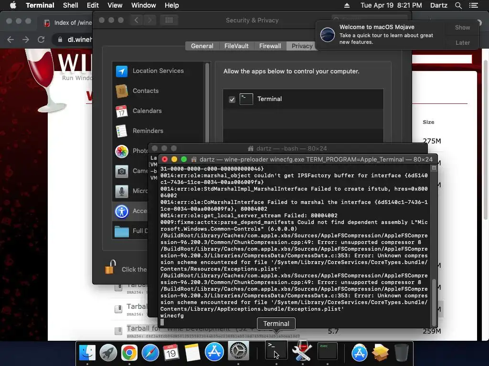Open the Edit menu
The height and width of the screenshot is (366, 489).
point(93,5)
